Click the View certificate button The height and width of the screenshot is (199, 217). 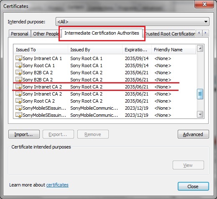[x=188, y=165]
